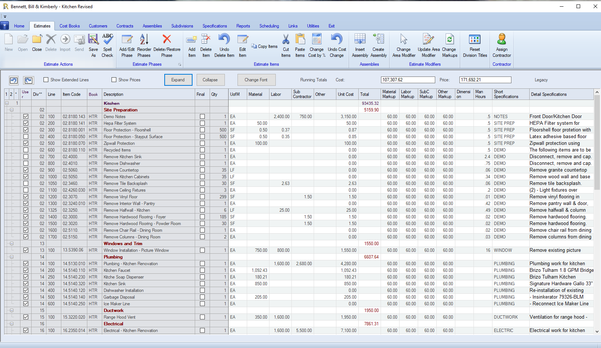
Task: Switch to the Cost Books tab
Action: pyautogui.click(x=70, y=26)
